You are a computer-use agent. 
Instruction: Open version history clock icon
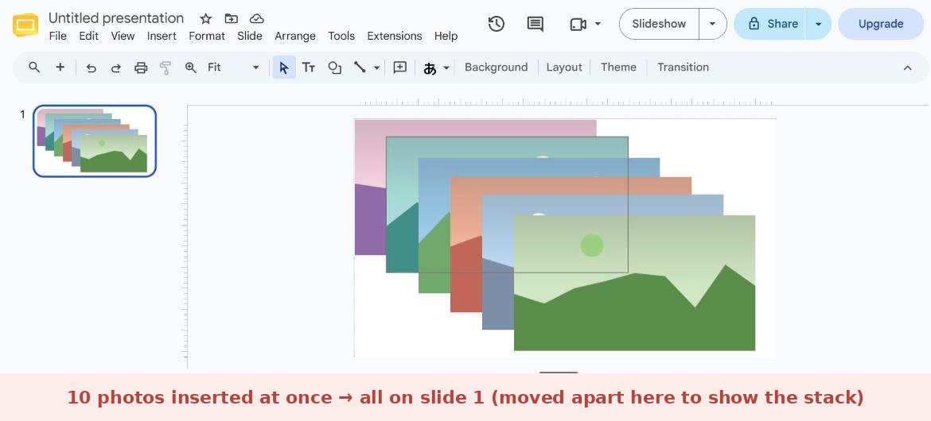pyautogui.click(x=497, y=24)
